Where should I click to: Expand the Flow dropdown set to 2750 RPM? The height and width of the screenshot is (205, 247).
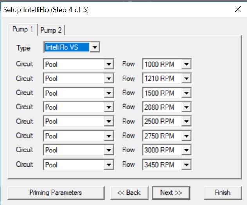(167, 136)
